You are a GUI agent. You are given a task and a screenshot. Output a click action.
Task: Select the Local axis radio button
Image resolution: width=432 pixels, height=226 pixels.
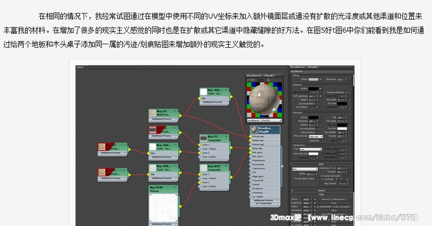pos(323,179)
